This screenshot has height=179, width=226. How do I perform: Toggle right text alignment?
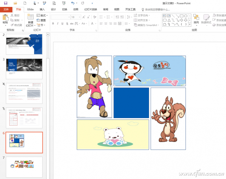110,23
